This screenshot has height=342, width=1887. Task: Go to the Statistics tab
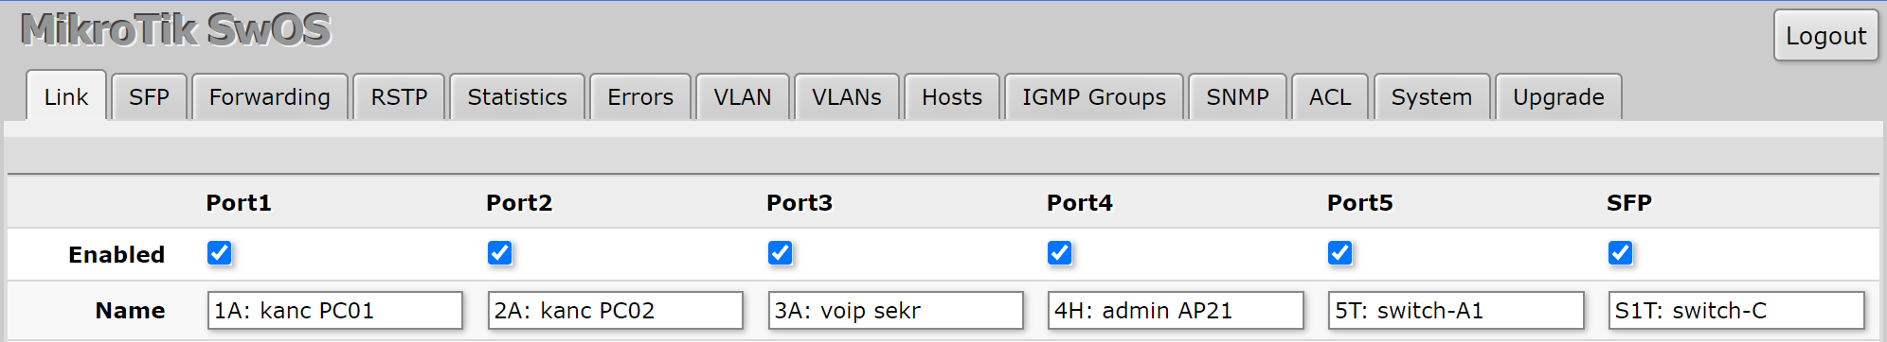[x=517, y=97]
